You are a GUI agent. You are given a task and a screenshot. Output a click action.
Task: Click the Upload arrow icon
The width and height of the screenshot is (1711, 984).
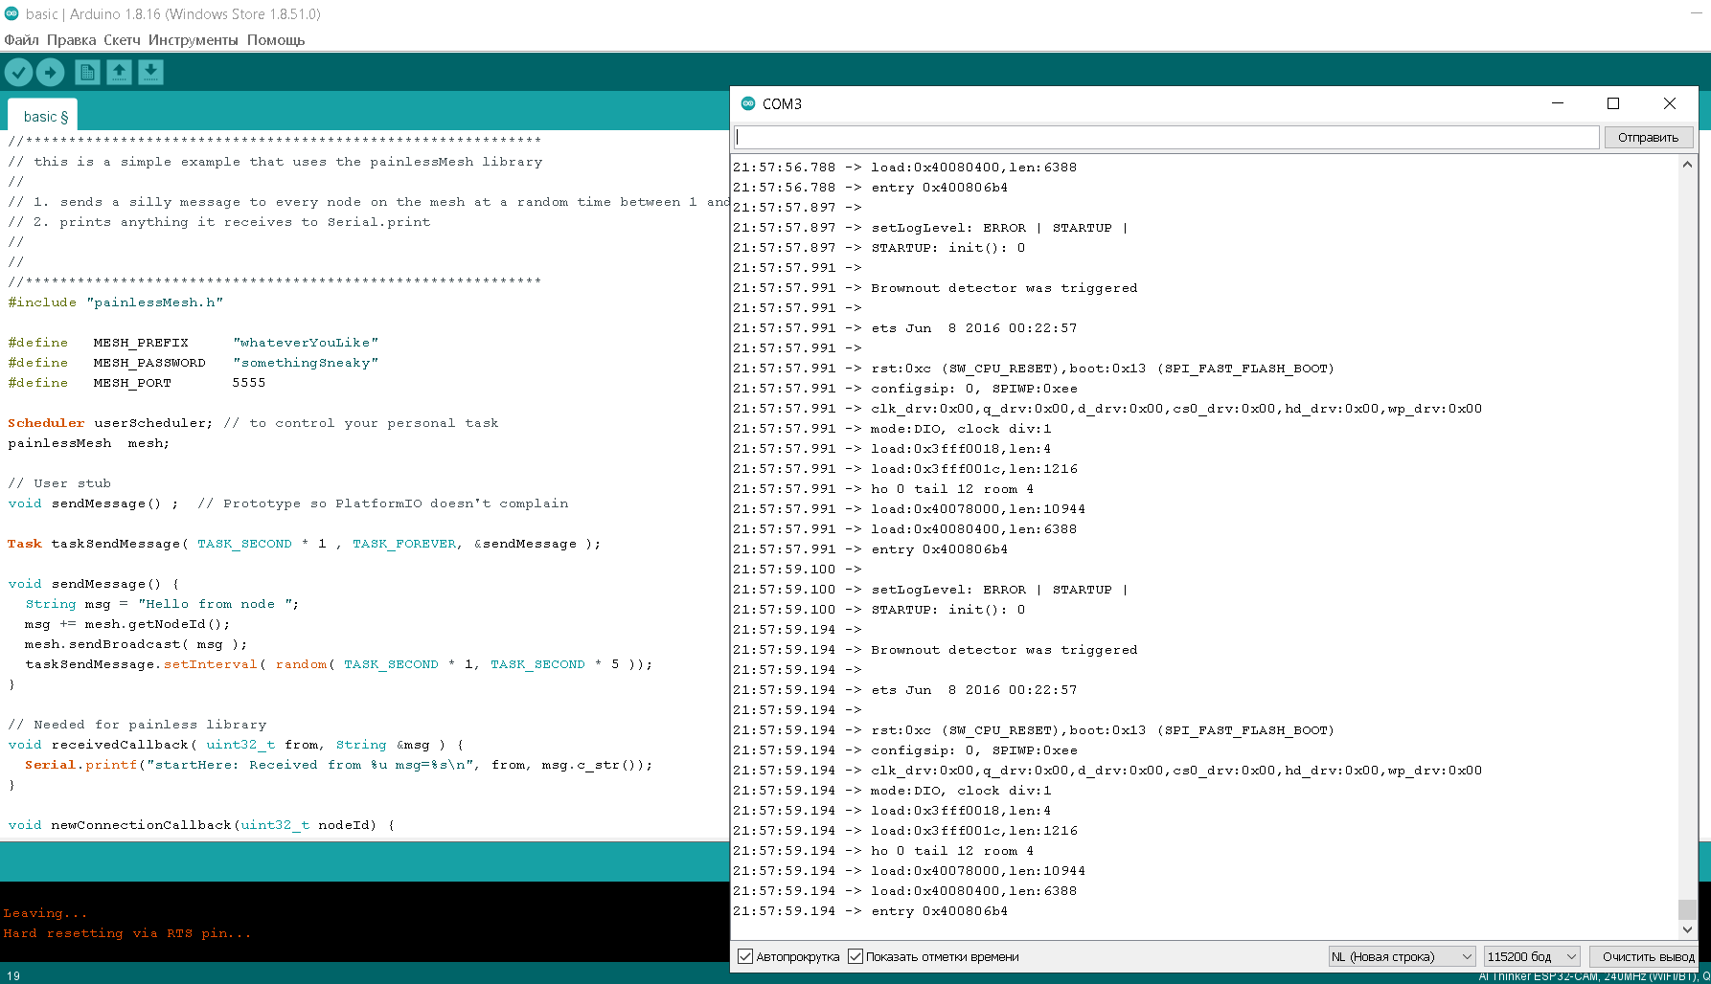[50, 72]
